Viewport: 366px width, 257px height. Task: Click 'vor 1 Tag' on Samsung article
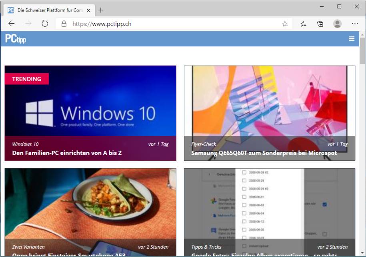338,144
